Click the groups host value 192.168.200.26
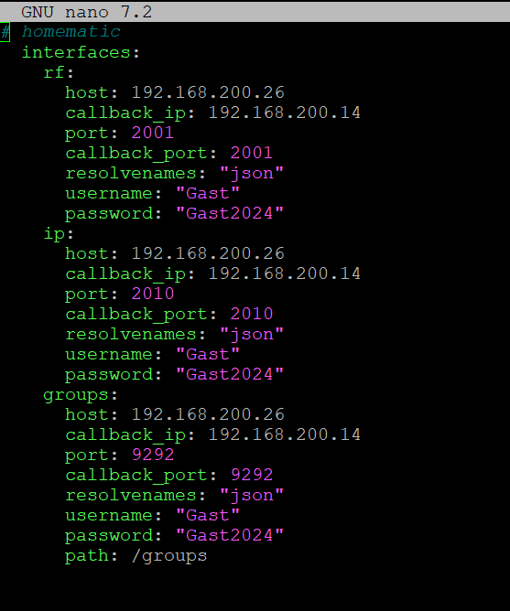The image size is (510, 611). pos(208,414)
